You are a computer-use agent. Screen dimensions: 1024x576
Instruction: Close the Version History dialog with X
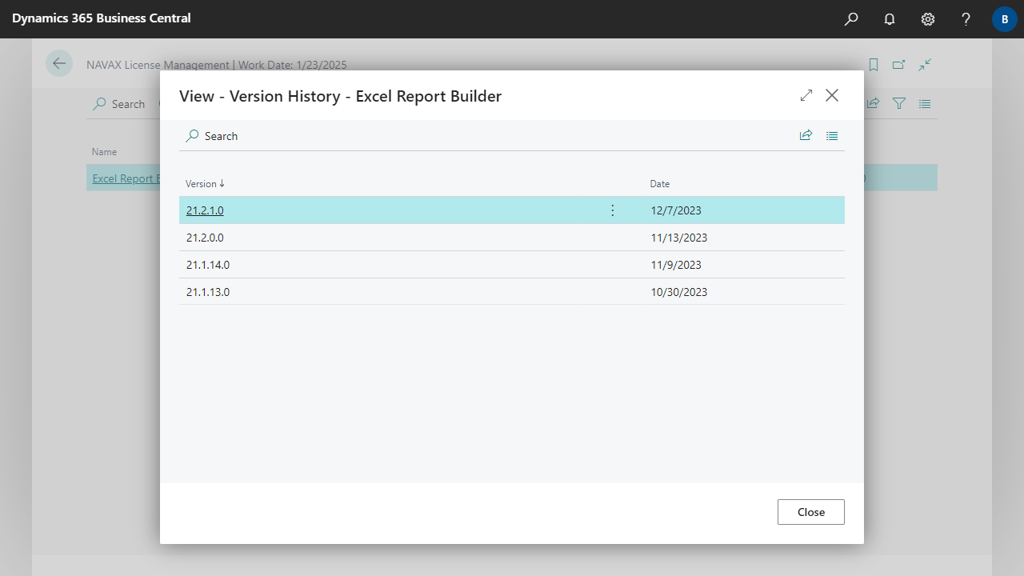tap(832, 95)
